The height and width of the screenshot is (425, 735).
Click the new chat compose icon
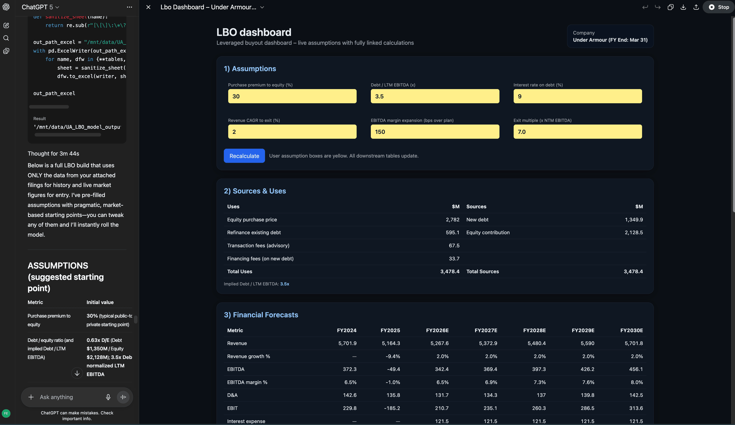(6, 25)
